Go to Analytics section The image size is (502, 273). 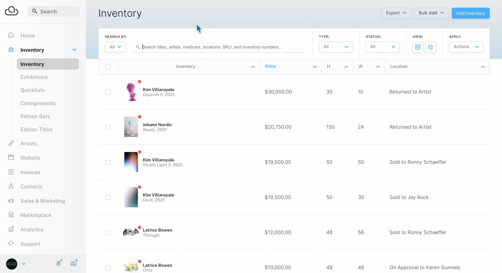tap(32, 229)
